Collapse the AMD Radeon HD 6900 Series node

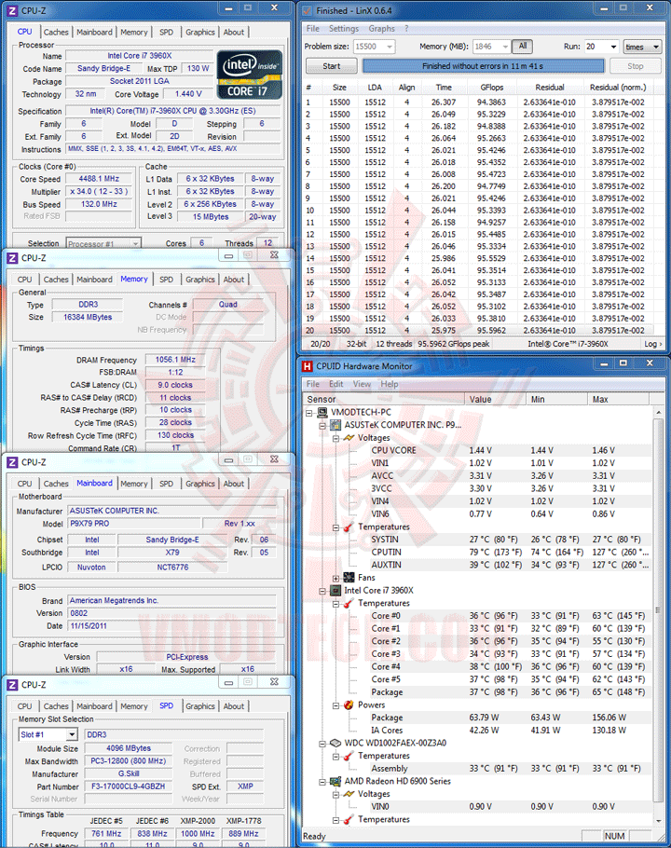pos(322,782)
